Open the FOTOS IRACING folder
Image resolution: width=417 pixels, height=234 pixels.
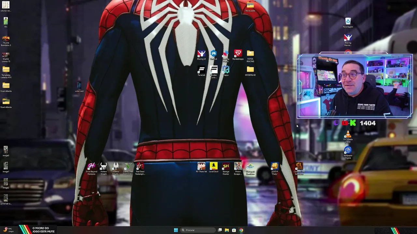250,56
